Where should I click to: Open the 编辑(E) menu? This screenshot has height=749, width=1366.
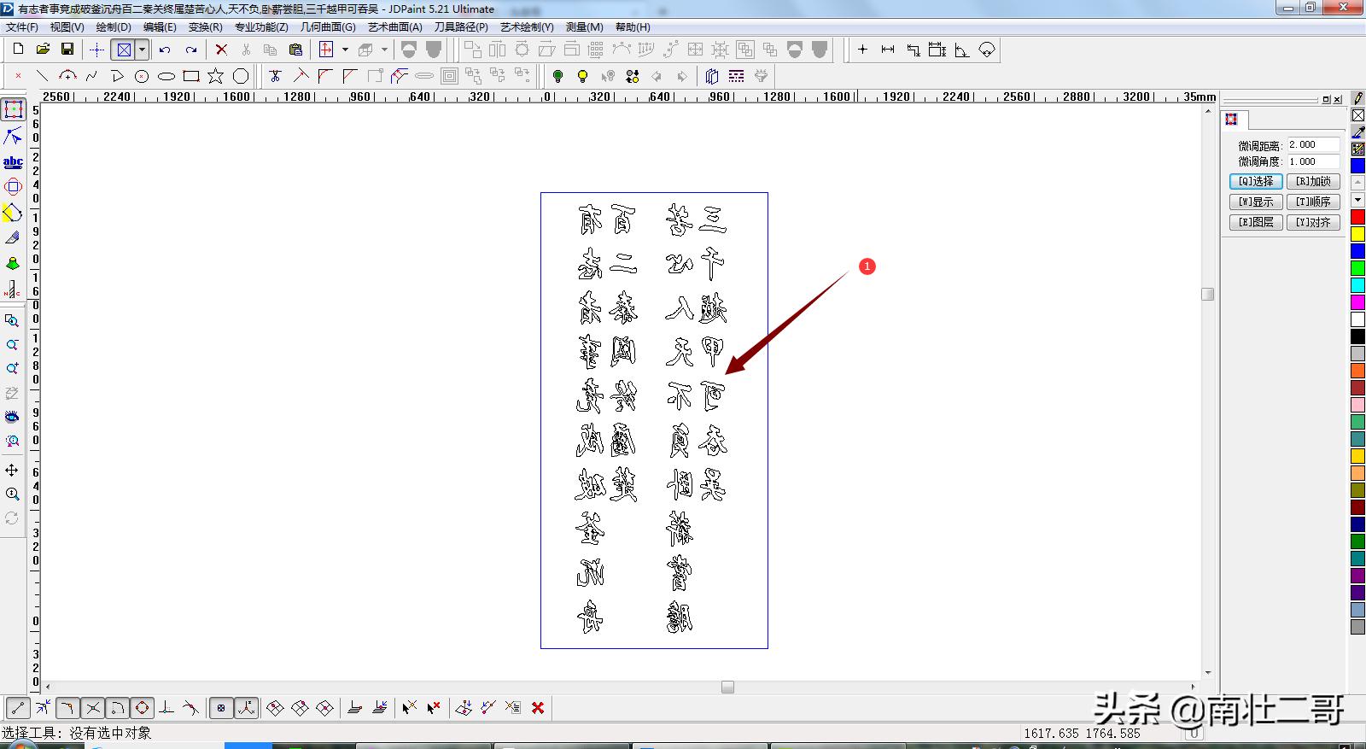[x=160, y=27]
